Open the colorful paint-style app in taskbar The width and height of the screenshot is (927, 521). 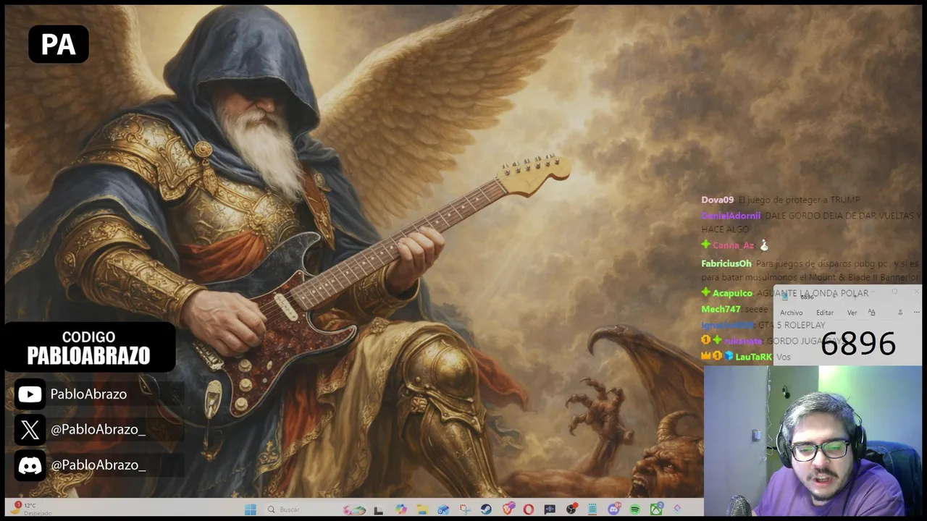point(355,509)
